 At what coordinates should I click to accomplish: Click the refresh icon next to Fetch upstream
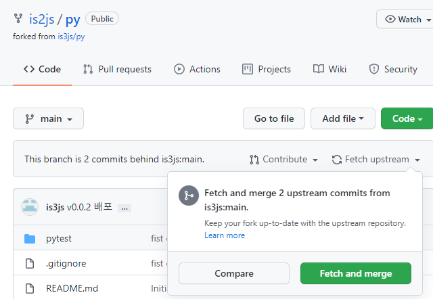pyautogui.click(x=337, y=160)
